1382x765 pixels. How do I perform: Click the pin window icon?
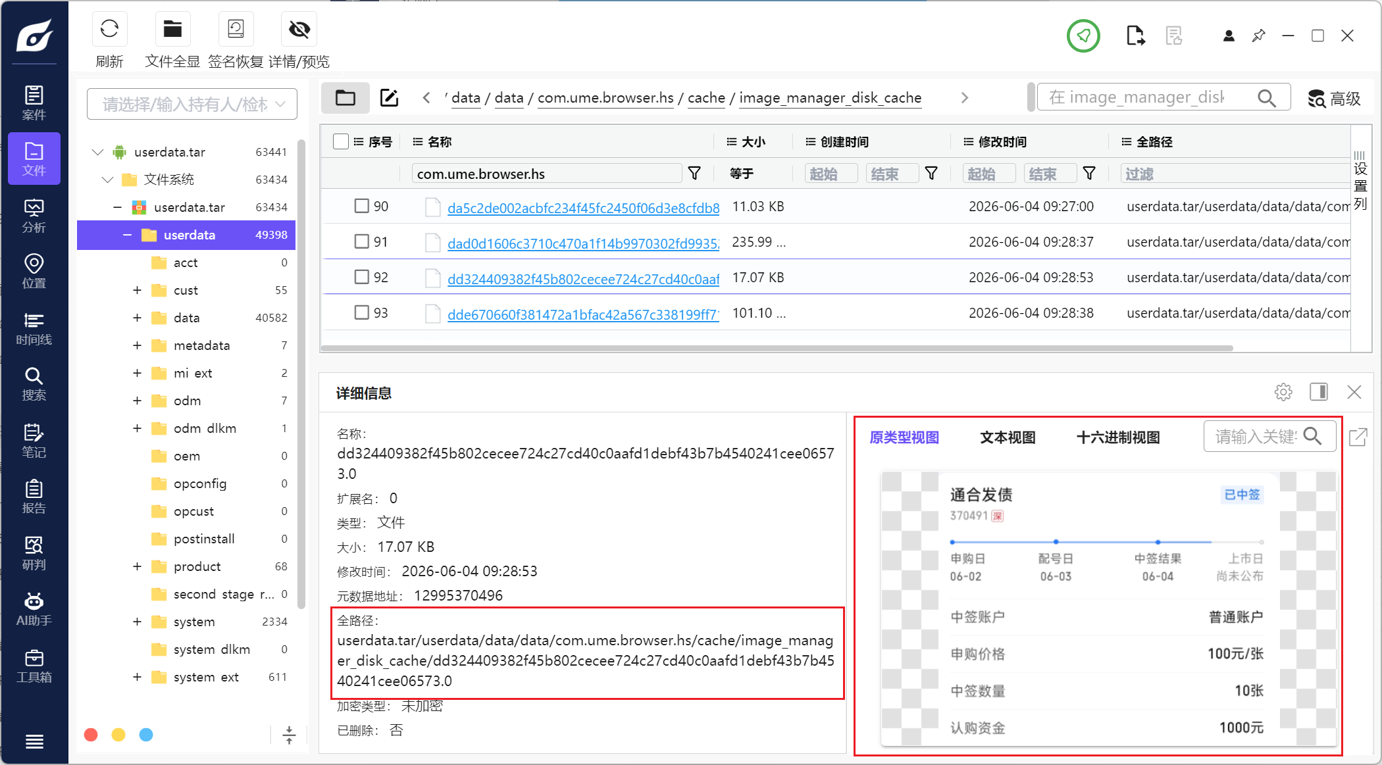(x=1258, y=36)
